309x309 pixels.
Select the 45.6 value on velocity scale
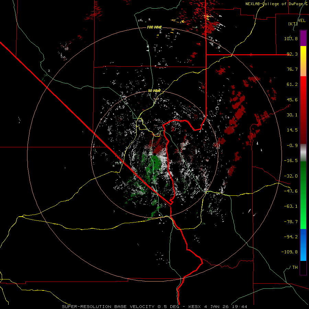(x=292, y=100)
